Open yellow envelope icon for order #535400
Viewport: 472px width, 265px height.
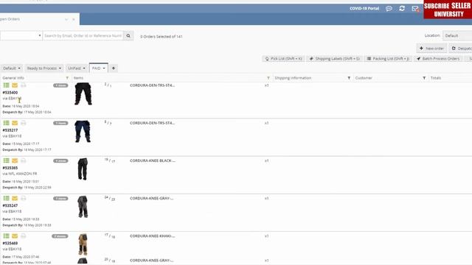click(x=15, y=85)
